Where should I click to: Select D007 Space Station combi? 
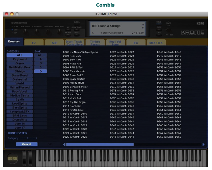tap(74, 79)
